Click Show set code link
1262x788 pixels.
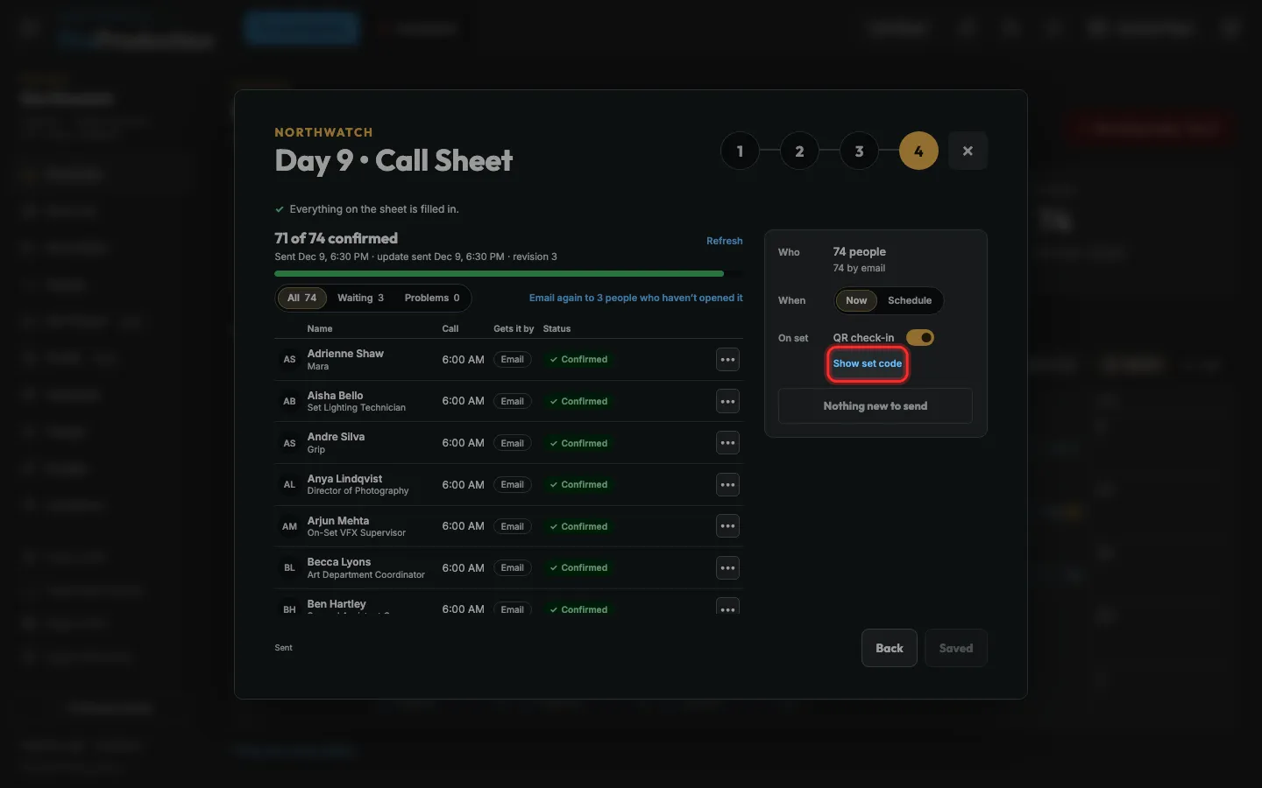(868, 364)
